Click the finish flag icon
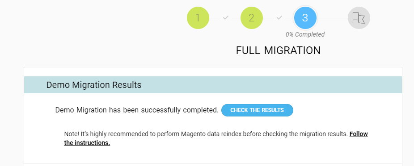The width and height of the screenshot is (414, 166). pos(359,18)
